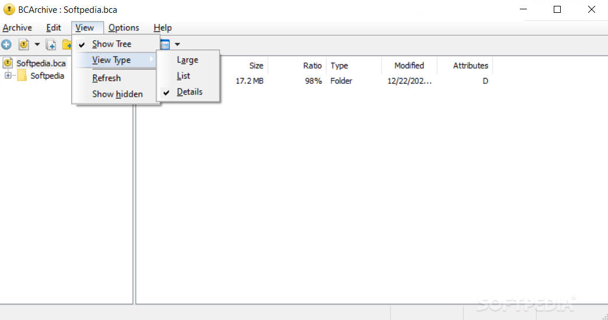Viewport: 608px width, 320px height.
Task: Click the 98% ratio cell
Action: click(x=313, y=81)
